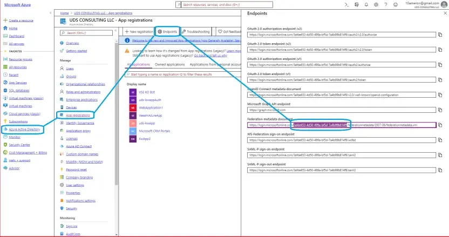Copy OAuth 2.0 authorization endpoint (v2)

(x=440, y=35)
